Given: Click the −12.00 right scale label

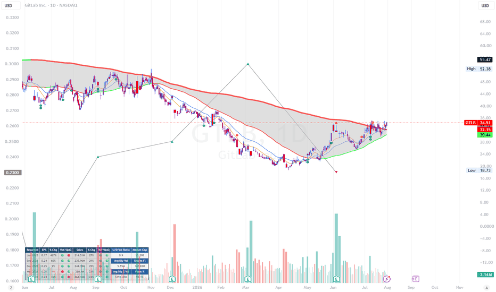Looking at the screenshot, I should pos(485,262).
